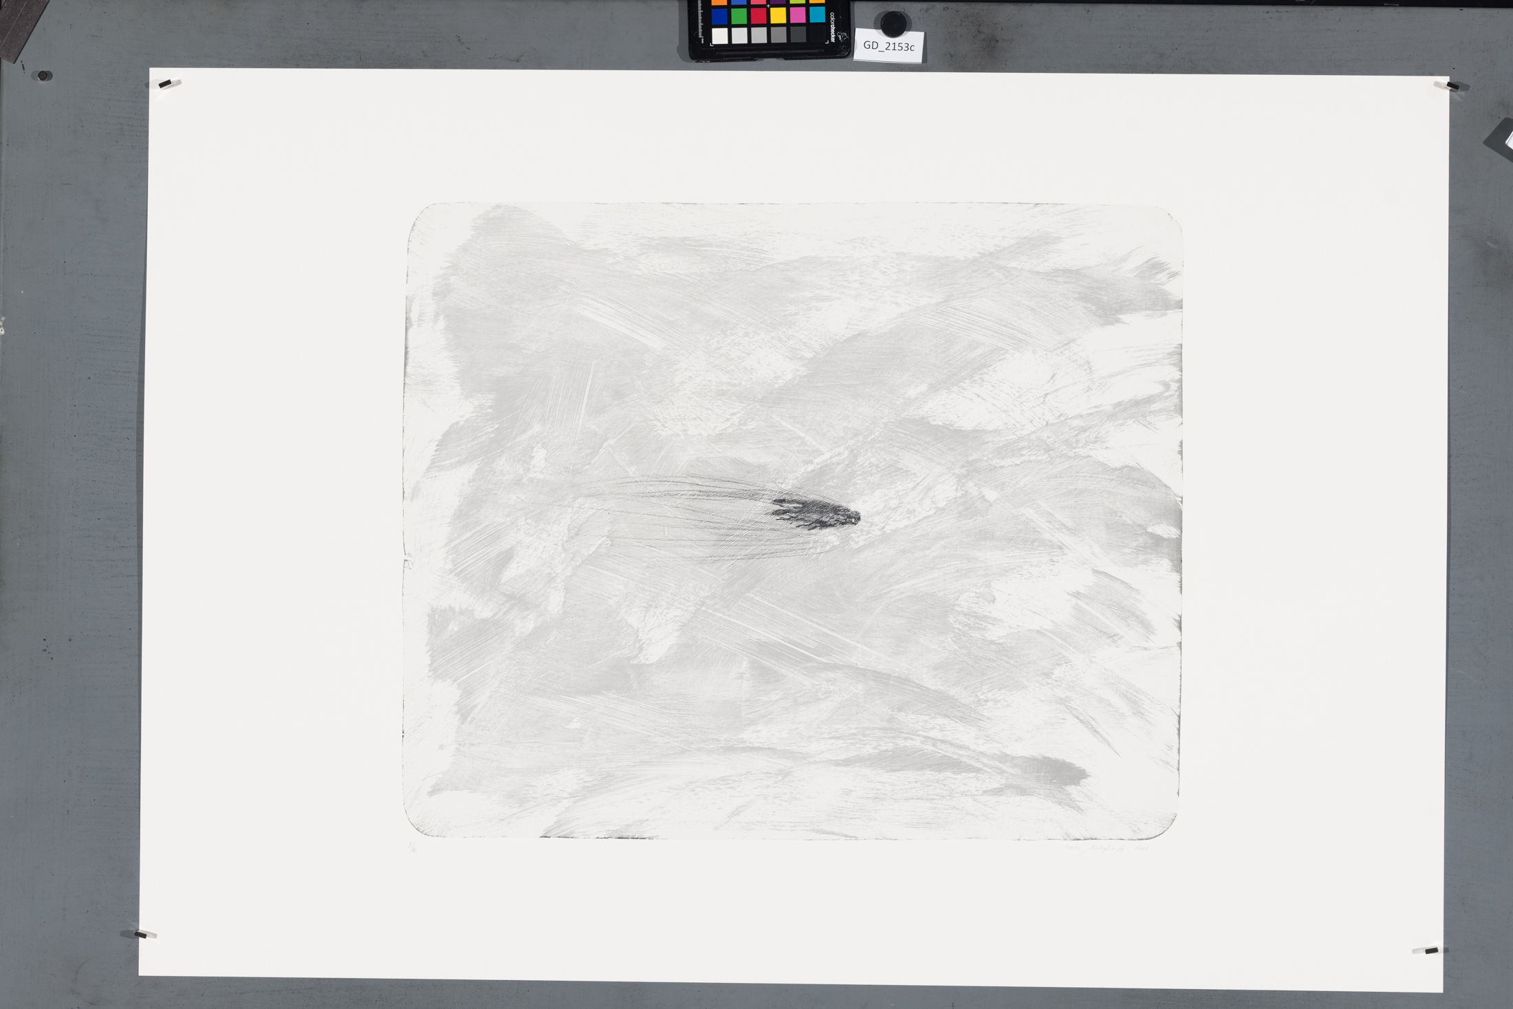Image resolution: width=1513 pixels, height=1009 pixels.
Task: Select the red swatch on colorchecker
Action: pyautogui.click(x=759, y=16)
